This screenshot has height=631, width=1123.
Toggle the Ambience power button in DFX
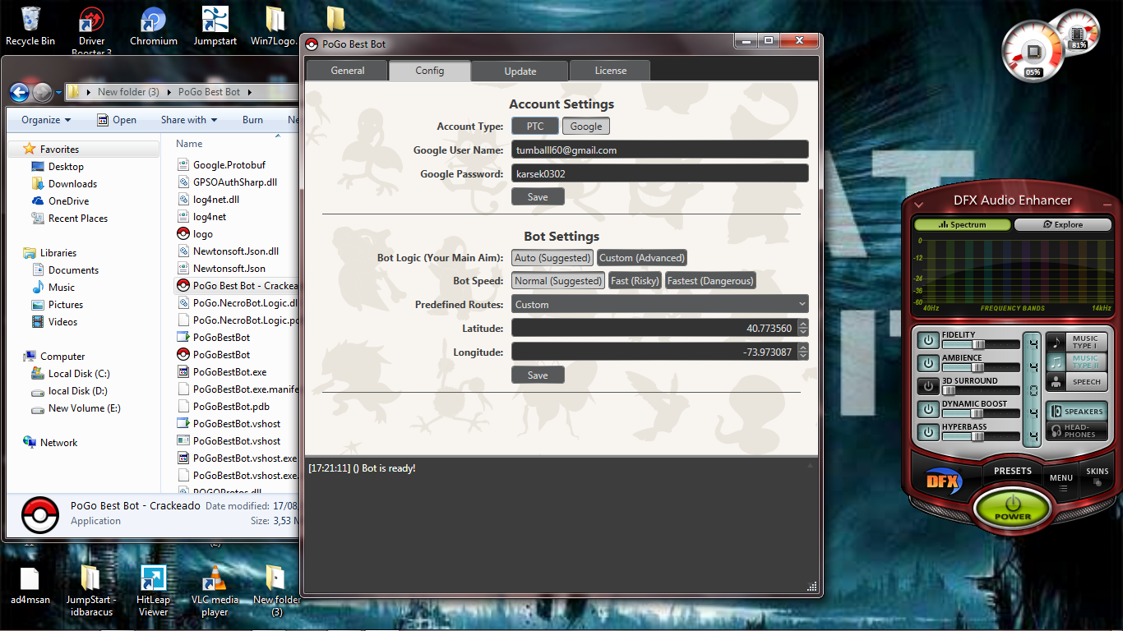pos(928,363)
